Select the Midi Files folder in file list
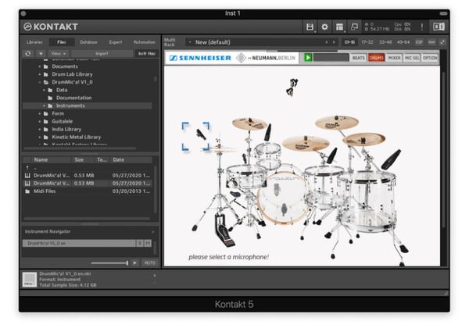The image size is (469, 325). 45,190
